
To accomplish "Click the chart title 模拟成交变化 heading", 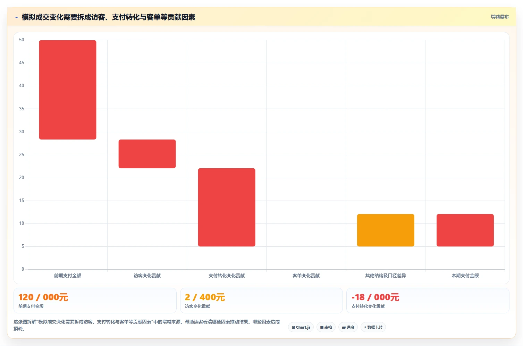I will [x=108, y=17].
